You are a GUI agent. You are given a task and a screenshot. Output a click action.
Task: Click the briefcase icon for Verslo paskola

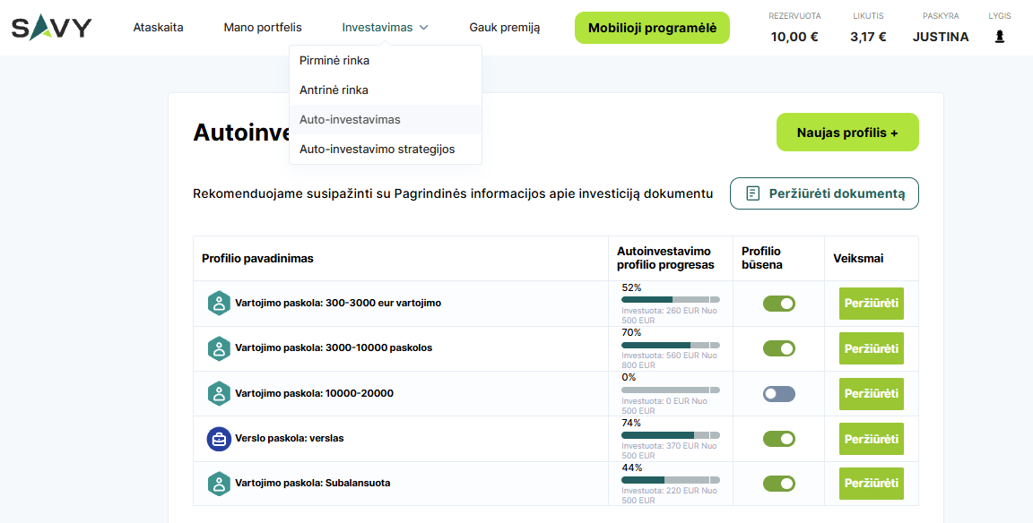(x=219, y=439)
